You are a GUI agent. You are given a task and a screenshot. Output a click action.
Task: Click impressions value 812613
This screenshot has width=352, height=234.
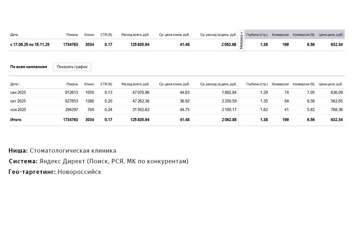72,92
